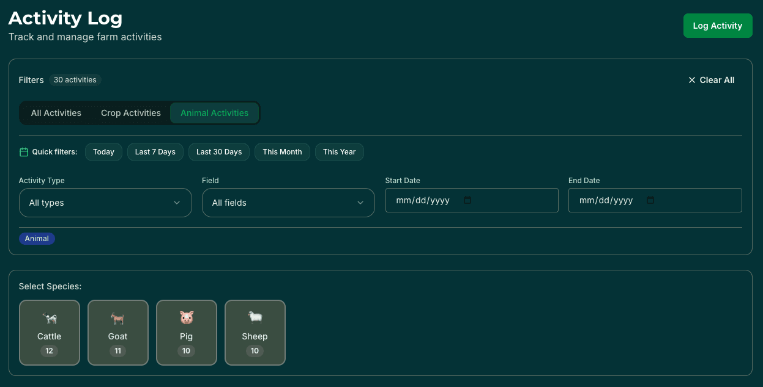The height and width of the screenshot is (387, 763).
Task: Click inside the Start Date input field
Action: click(x=428, y=200)
